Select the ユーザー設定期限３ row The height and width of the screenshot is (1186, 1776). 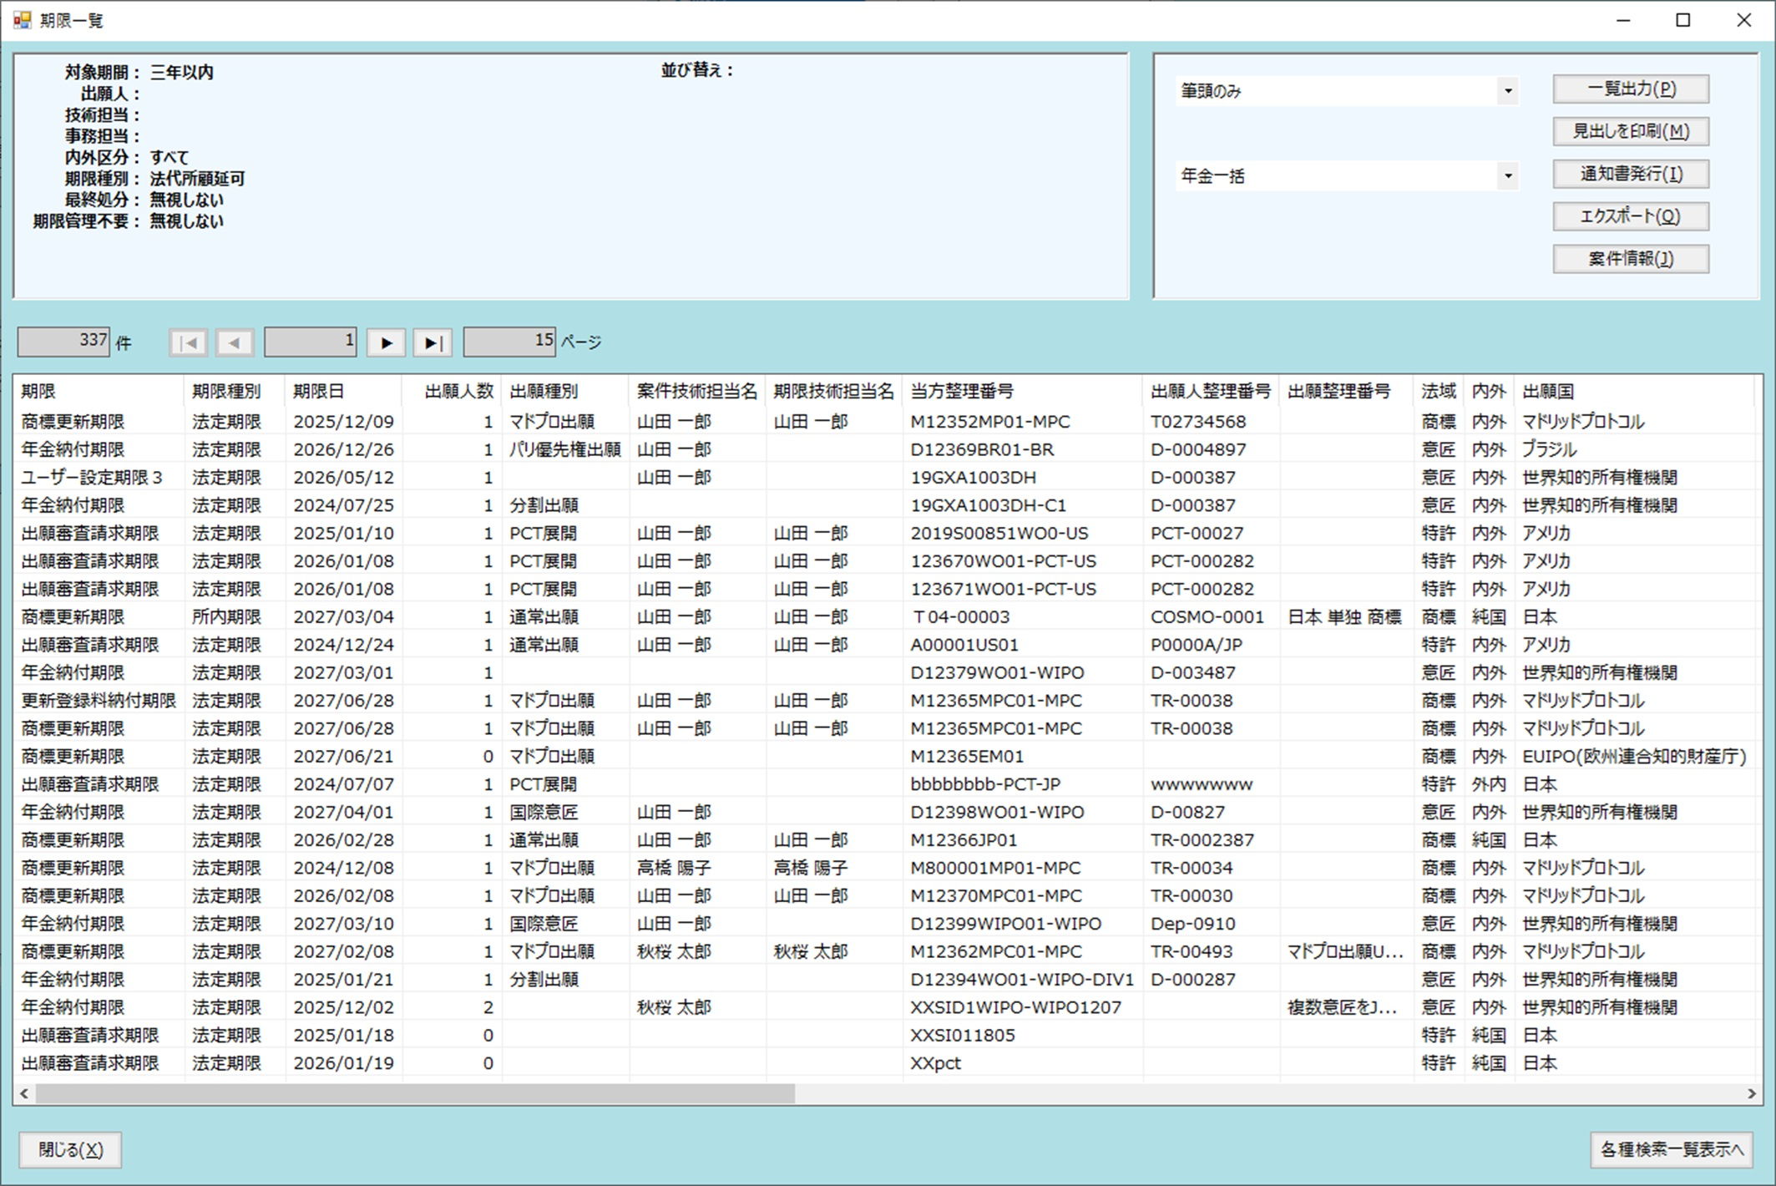click(885, 478)
